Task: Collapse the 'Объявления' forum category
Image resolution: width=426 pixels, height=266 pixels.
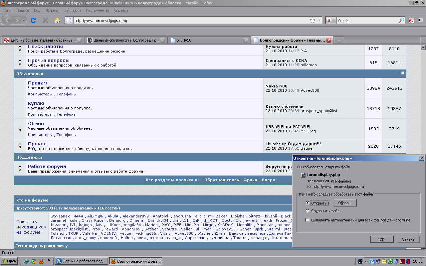Action: (x=403, y=73)
